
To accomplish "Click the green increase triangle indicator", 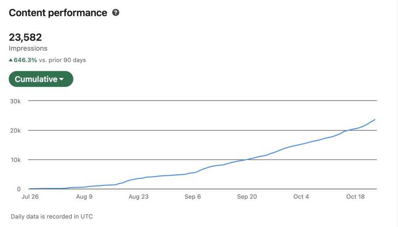I will (11, 60).
